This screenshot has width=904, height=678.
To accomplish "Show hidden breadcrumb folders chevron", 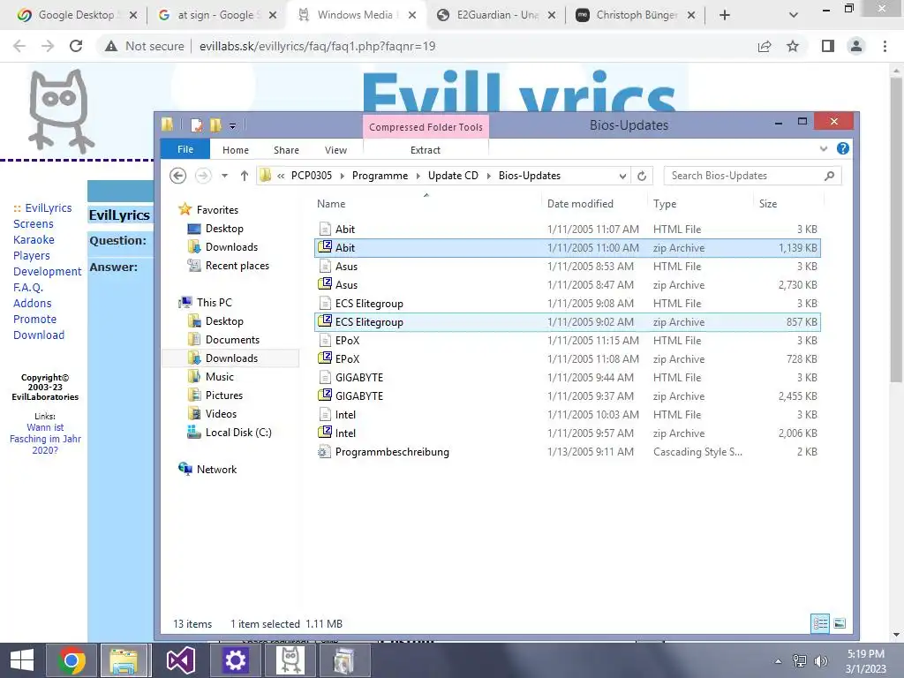I will (281, 176).
